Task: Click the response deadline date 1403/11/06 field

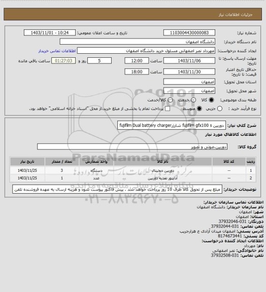Action: tap(189, 61)
